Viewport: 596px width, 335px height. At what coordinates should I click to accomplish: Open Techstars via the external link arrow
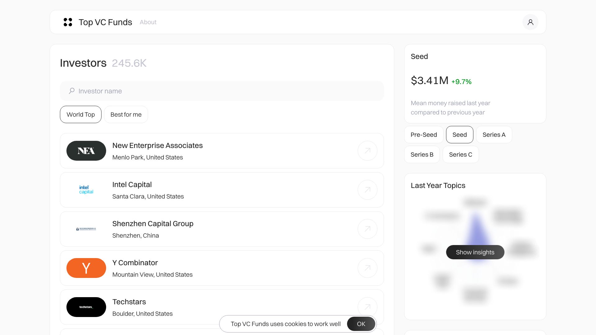coord(368,307)
